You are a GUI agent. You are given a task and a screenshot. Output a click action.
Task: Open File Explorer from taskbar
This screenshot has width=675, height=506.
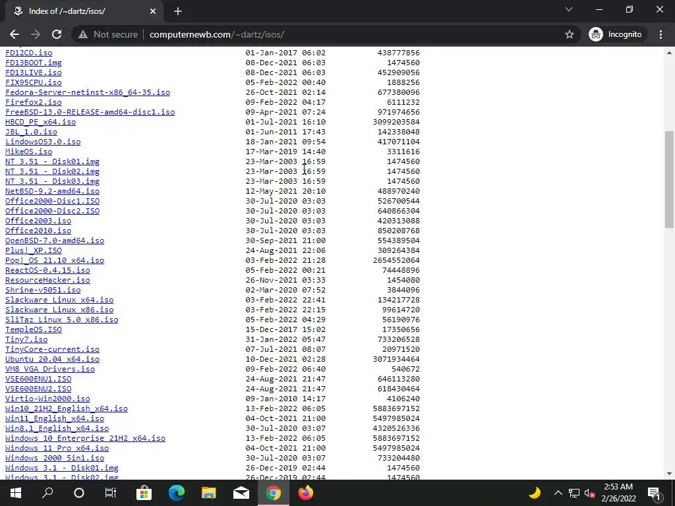(x=209, y=493)
